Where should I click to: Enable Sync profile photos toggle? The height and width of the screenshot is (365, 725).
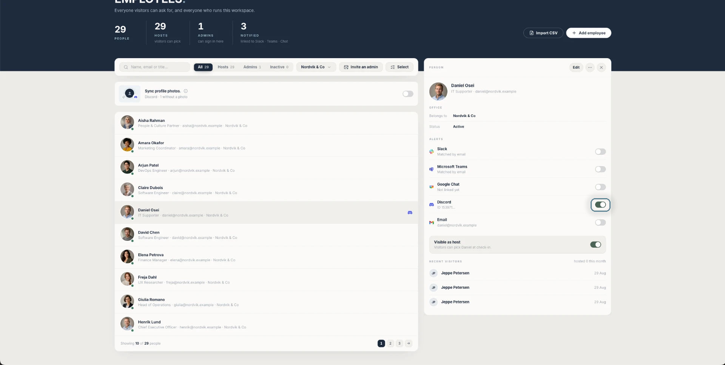click(x=408, y=94)
